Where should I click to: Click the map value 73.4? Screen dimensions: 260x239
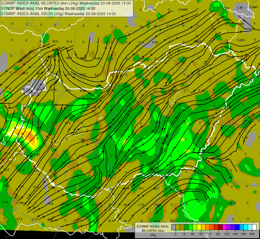(x=156, y=205)
